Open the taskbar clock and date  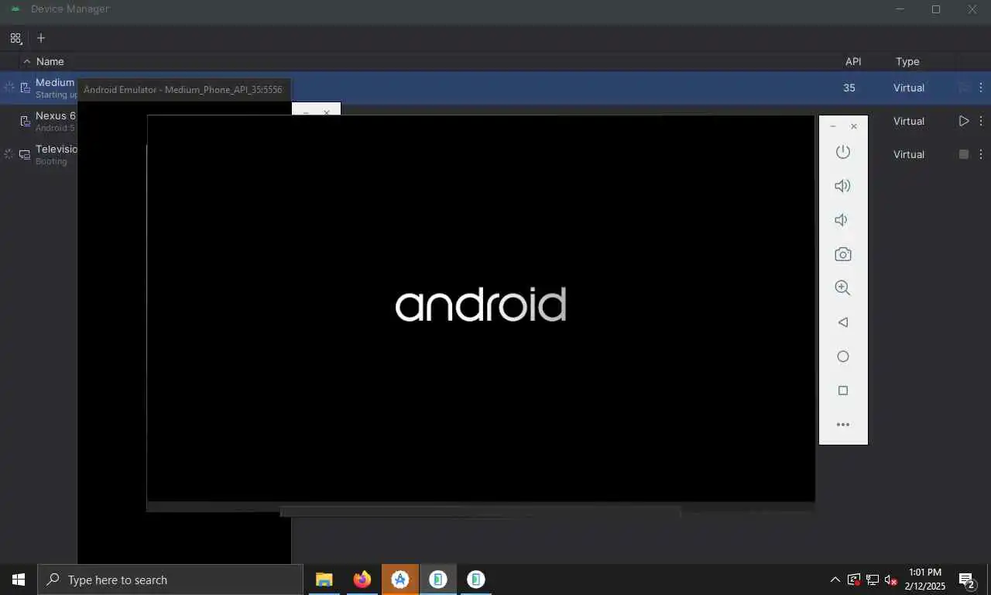(x=925, y=580)
